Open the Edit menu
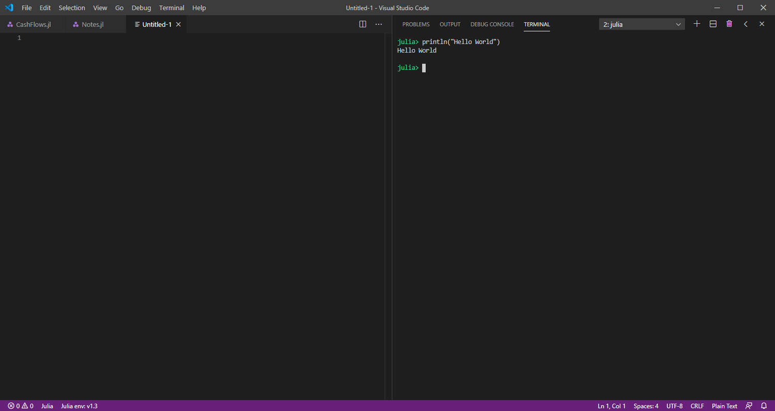The width and height of the screenshot is (775, 411). pos(45,8)
